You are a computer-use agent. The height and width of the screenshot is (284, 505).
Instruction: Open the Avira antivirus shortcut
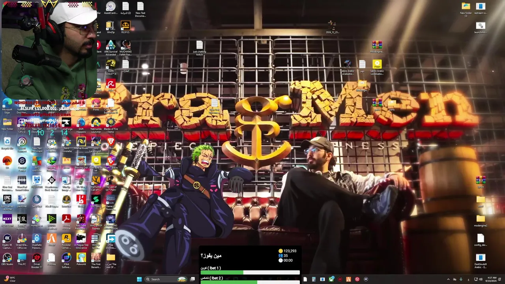pos(110,85)
